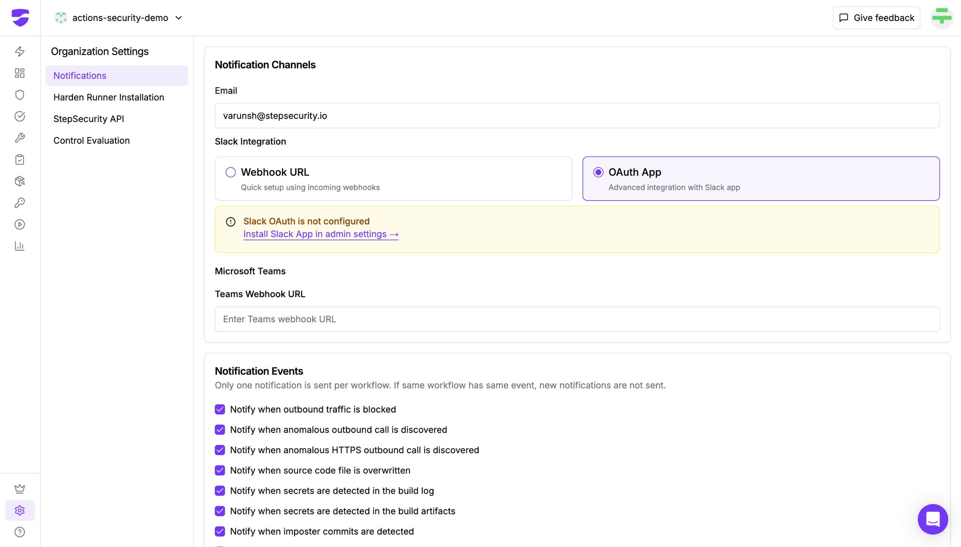Toggle notify when source code file is overwritten
The image size is (961, 547).
pyautogui.click(x=220, y=470)
